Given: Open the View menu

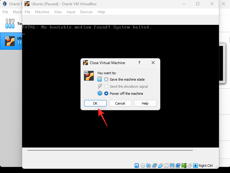Looking at the screenshot, I should click(58, 12).
